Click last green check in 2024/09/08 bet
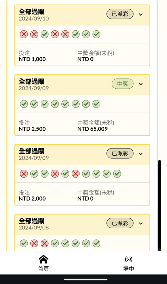167x284 pixels. [x=96, y=243]
